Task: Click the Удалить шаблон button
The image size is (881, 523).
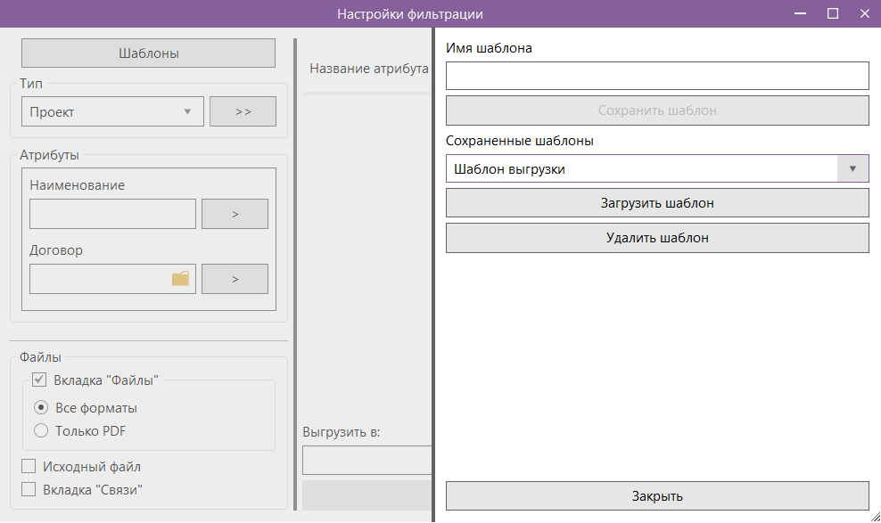Action: 657,238
